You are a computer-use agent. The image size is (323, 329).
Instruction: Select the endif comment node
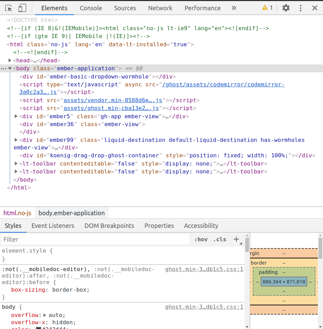[x=40, y=52]
